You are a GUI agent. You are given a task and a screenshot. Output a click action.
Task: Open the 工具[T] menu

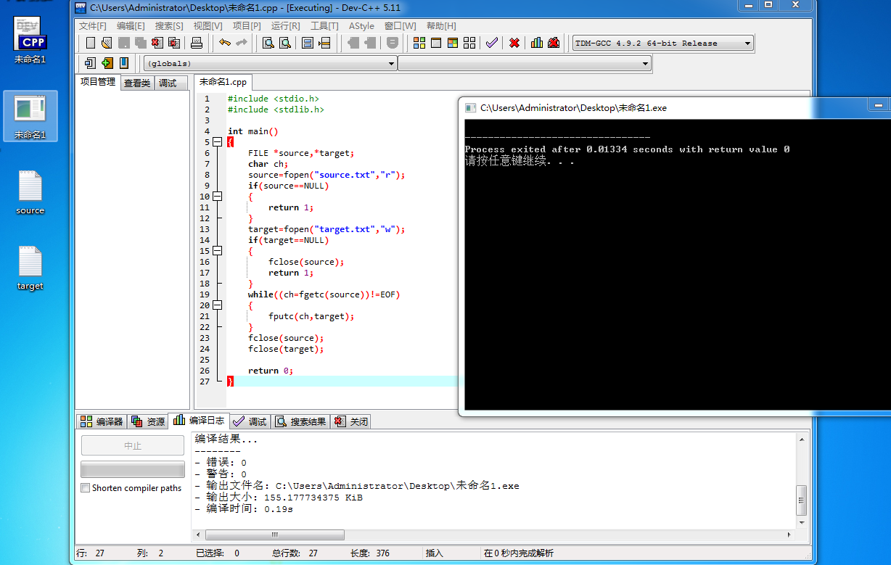pyautogui.click(x=324, y=25)
